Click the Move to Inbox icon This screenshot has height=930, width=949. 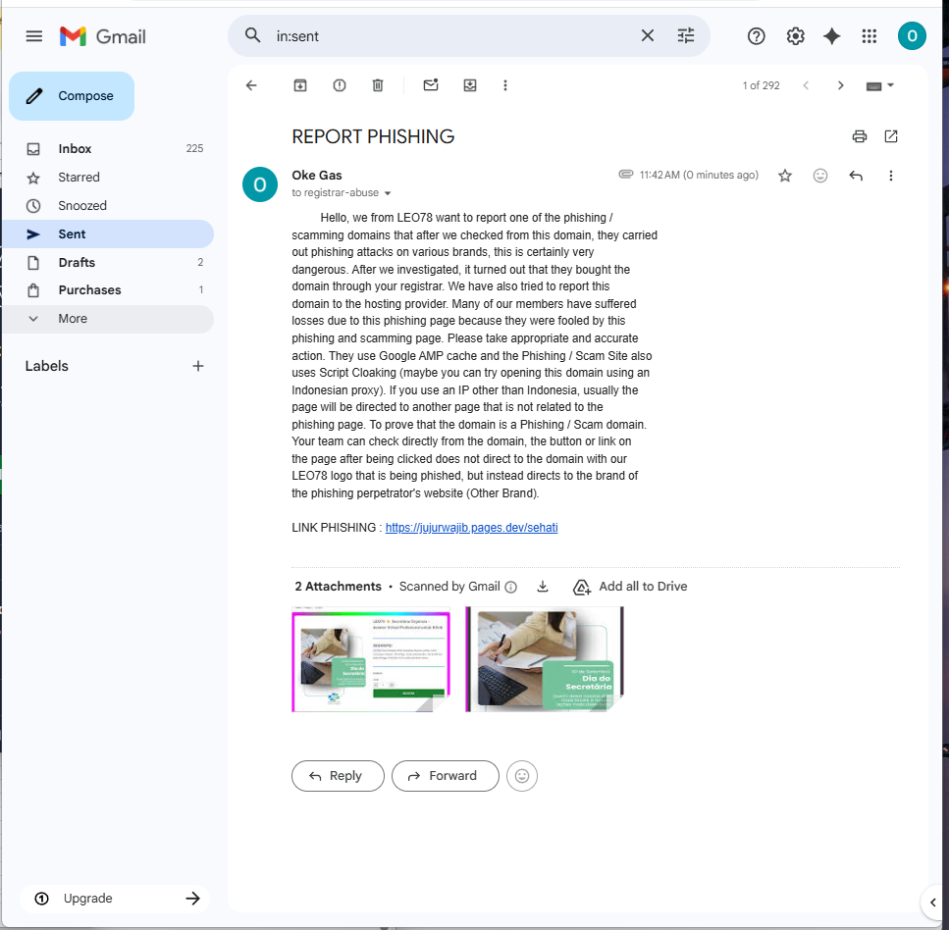(470, 85)
